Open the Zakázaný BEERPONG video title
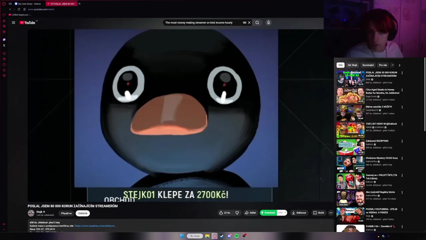The image size is (426, 240). [x=377, y=141]
